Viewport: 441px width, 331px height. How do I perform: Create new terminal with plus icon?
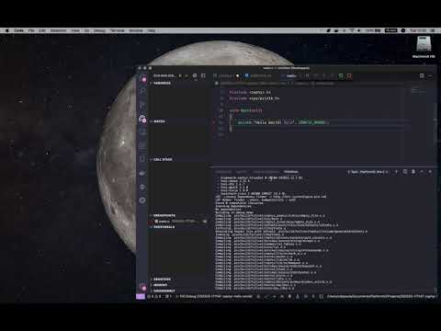(x=396, y=172)
